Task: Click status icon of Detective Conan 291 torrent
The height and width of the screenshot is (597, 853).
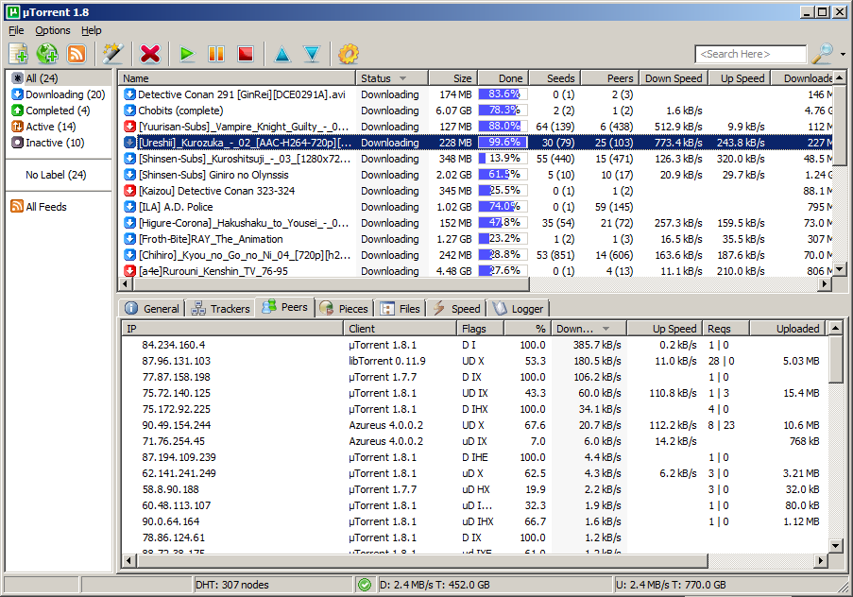Action: tap(129, 94)
